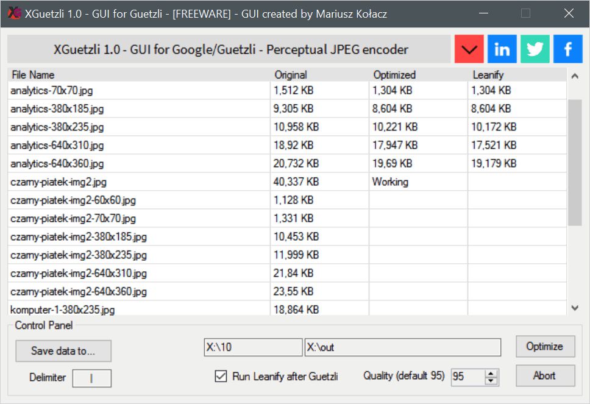The height and width of the screenshot is (404, 590).
Task: Decrease quality value with down arrow
Action: click(x=491, y=381)
